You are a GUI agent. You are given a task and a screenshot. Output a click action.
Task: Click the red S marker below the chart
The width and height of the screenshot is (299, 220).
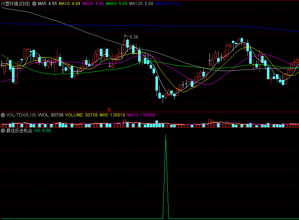(109, 110)
